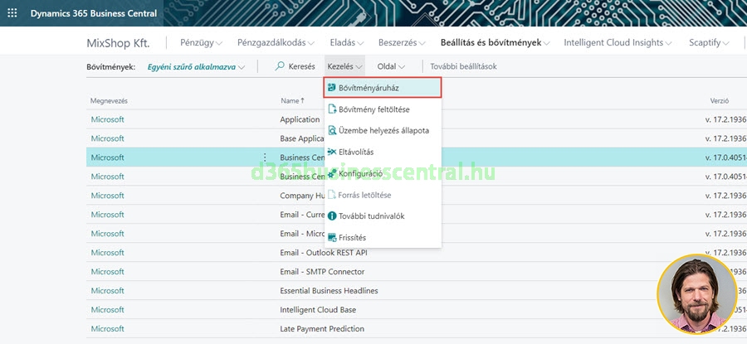Expand the Pénzgazdálkodás menu

276,43
